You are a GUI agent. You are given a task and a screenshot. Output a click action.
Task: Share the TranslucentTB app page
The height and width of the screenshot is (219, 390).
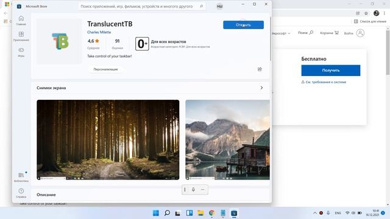point(260,69)
